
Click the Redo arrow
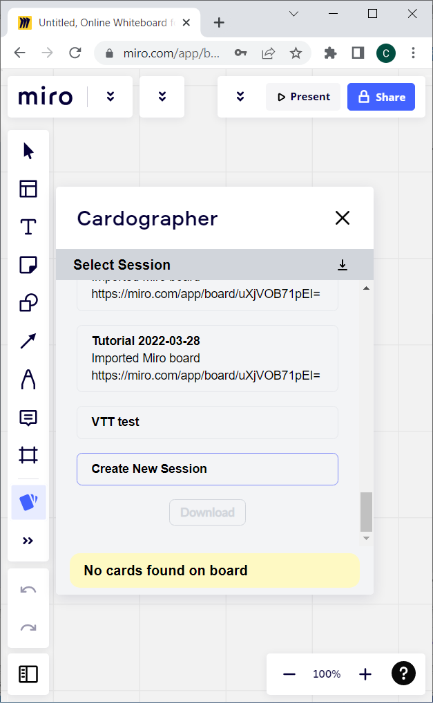(28, 628)
